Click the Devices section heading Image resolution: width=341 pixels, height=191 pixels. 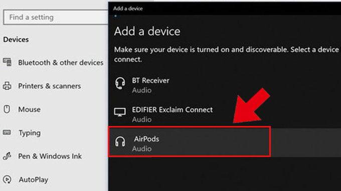pyautogui.click(x=16, y=39)
